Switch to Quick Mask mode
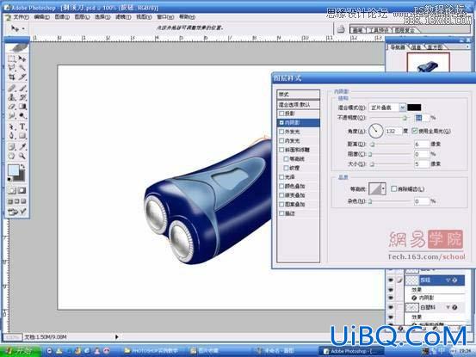Screen dimensions: 476x357 (22, 190)
